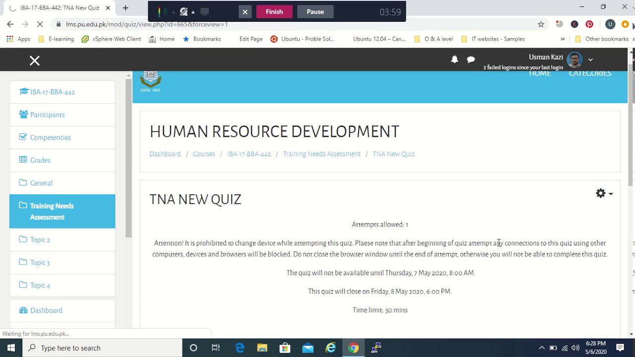Click the browser back arrow
This screenshot has height=357, width=635.
click(x=10, y=24)
